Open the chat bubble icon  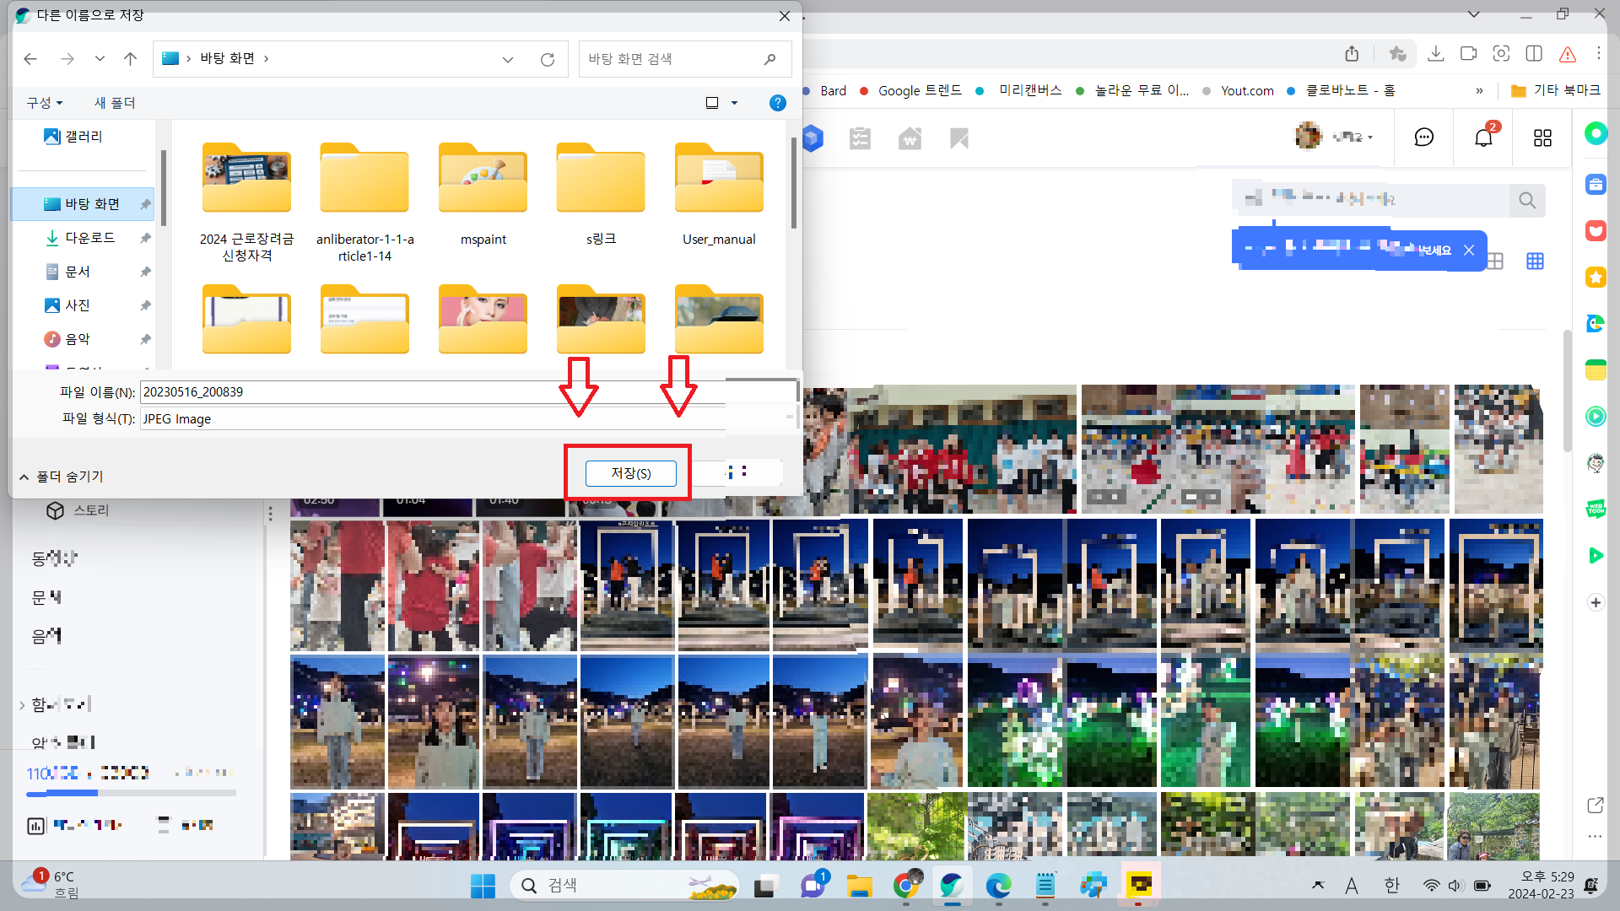(1424, 137)
